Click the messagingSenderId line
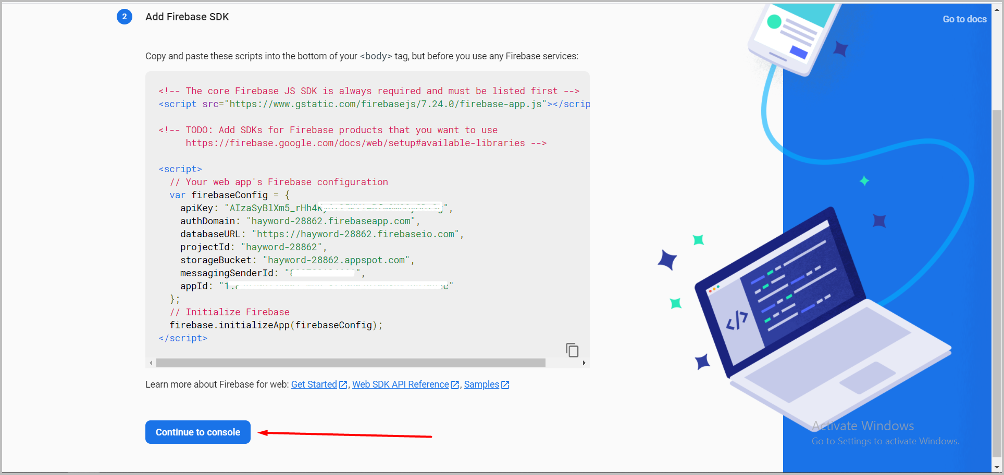The image size is (1004, 475). [272, 273]
